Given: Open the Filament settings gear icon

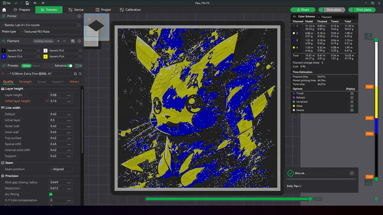Looking at the screenshot, I should 79,41.
